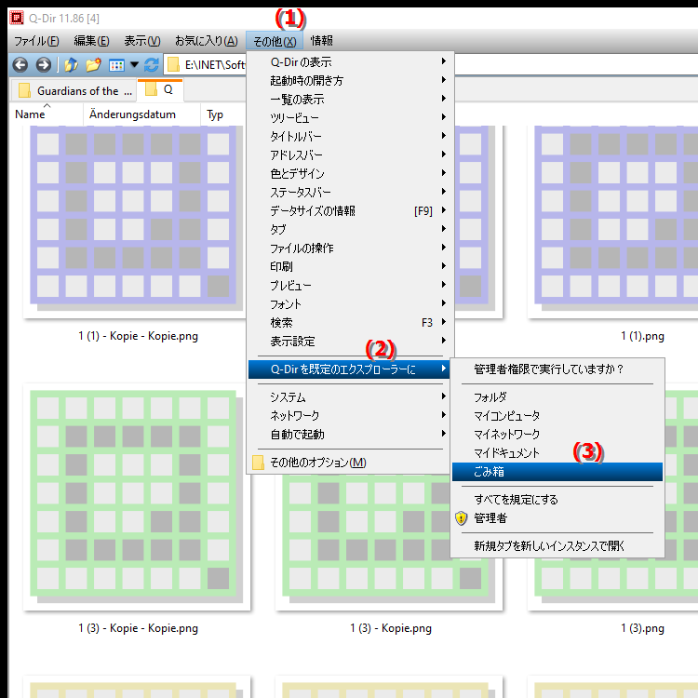
Task: Expand ツリービュー submenu
Action: point(351,118)
